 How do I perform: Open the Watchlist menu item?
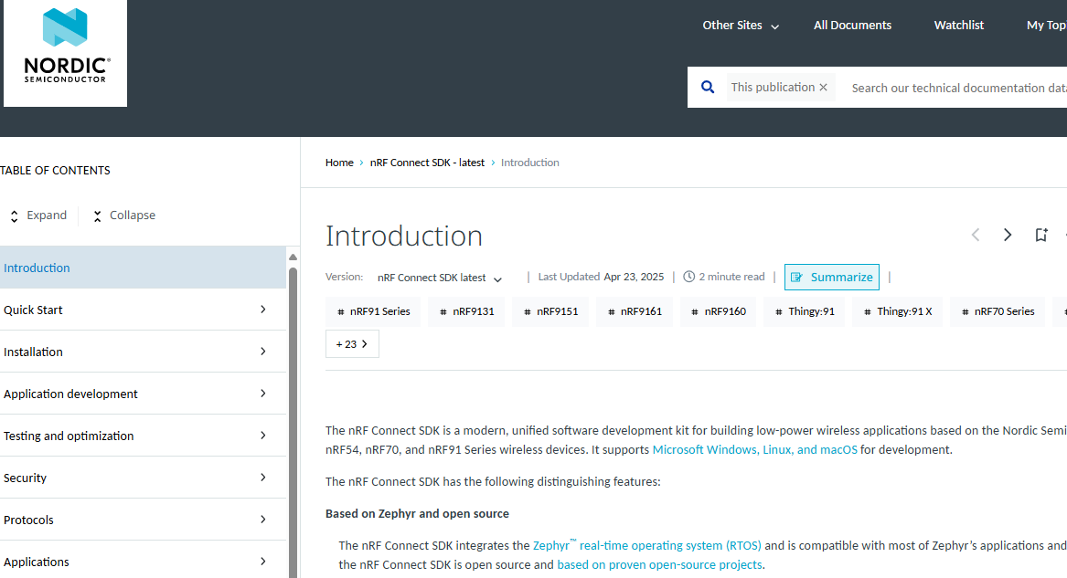(958, 26)
